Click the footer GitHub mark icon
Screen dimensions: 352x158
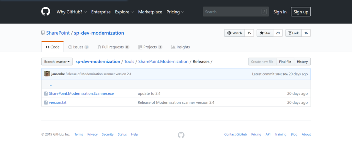[x=181, y=135]
